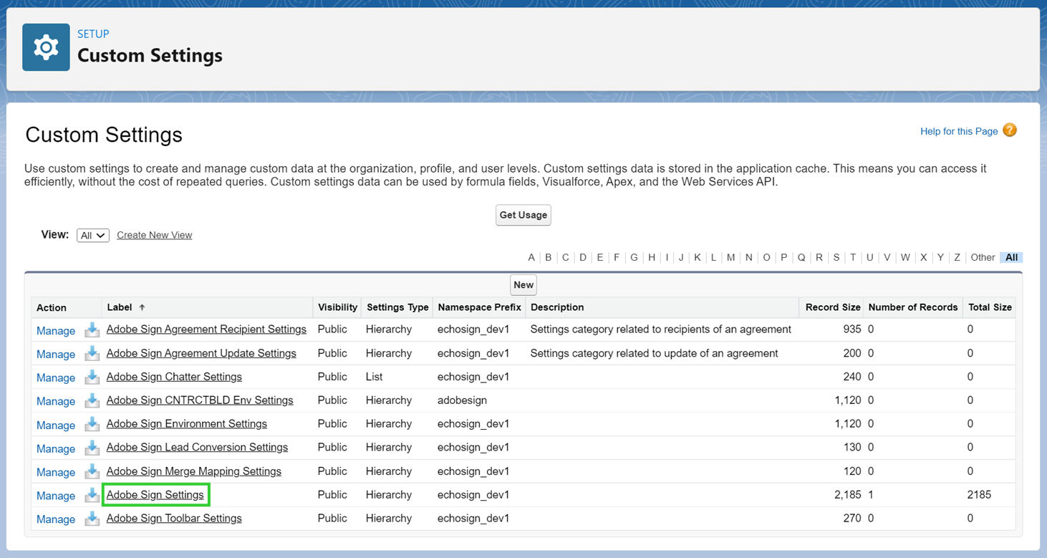Manage Adobe Sign Environment Settings
1047x558 pixels.
[x=56, y=425]
